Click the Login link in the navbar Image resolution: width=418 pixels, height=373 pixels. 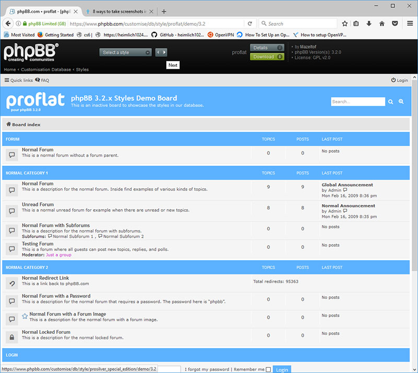pyautogui.click(x=399, y=80)
